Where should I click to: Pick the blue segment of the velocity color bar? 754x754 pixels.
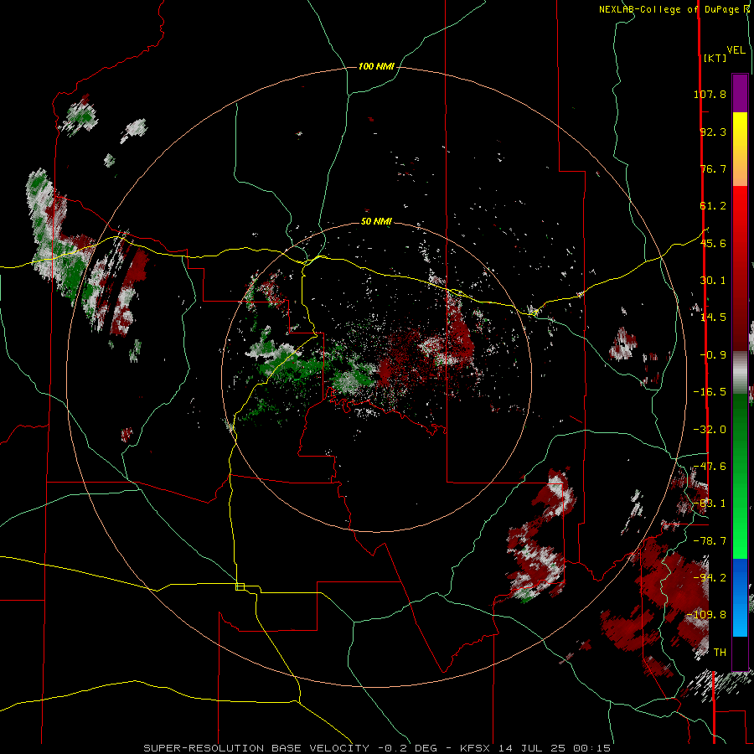pos(740,597)
